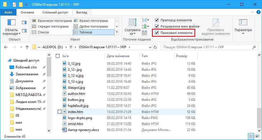Open recent locations dropdown arrow
The height and width of the screenshot is (140, 262).
[21, 47]
